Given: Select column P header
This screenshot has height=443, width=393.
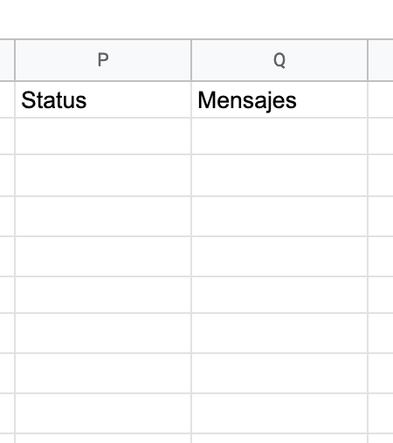Looking at the screenshot, I should [x=103, y=60].
